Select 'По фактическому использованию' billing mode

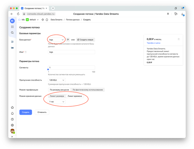click(x=88, y=90)
